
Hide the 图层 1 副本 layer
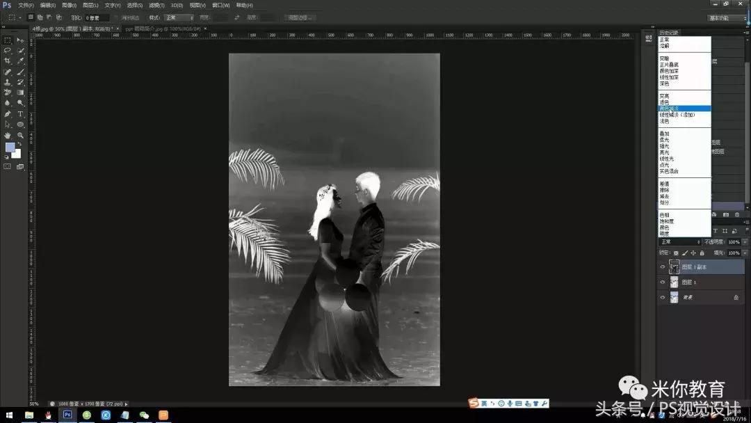(663, 266)
